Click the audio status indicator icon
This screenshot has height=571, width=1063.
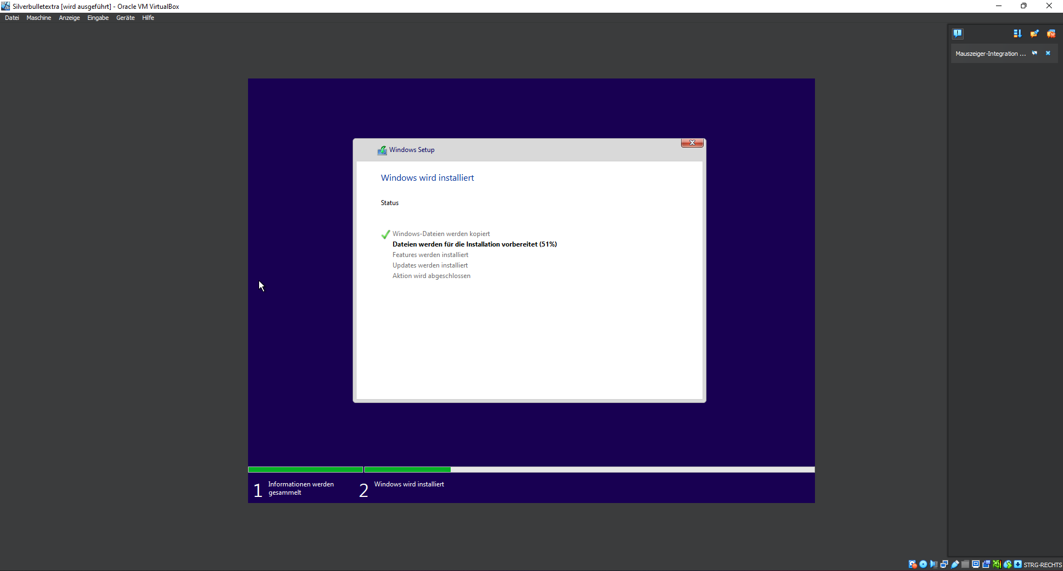click(933, 564)
